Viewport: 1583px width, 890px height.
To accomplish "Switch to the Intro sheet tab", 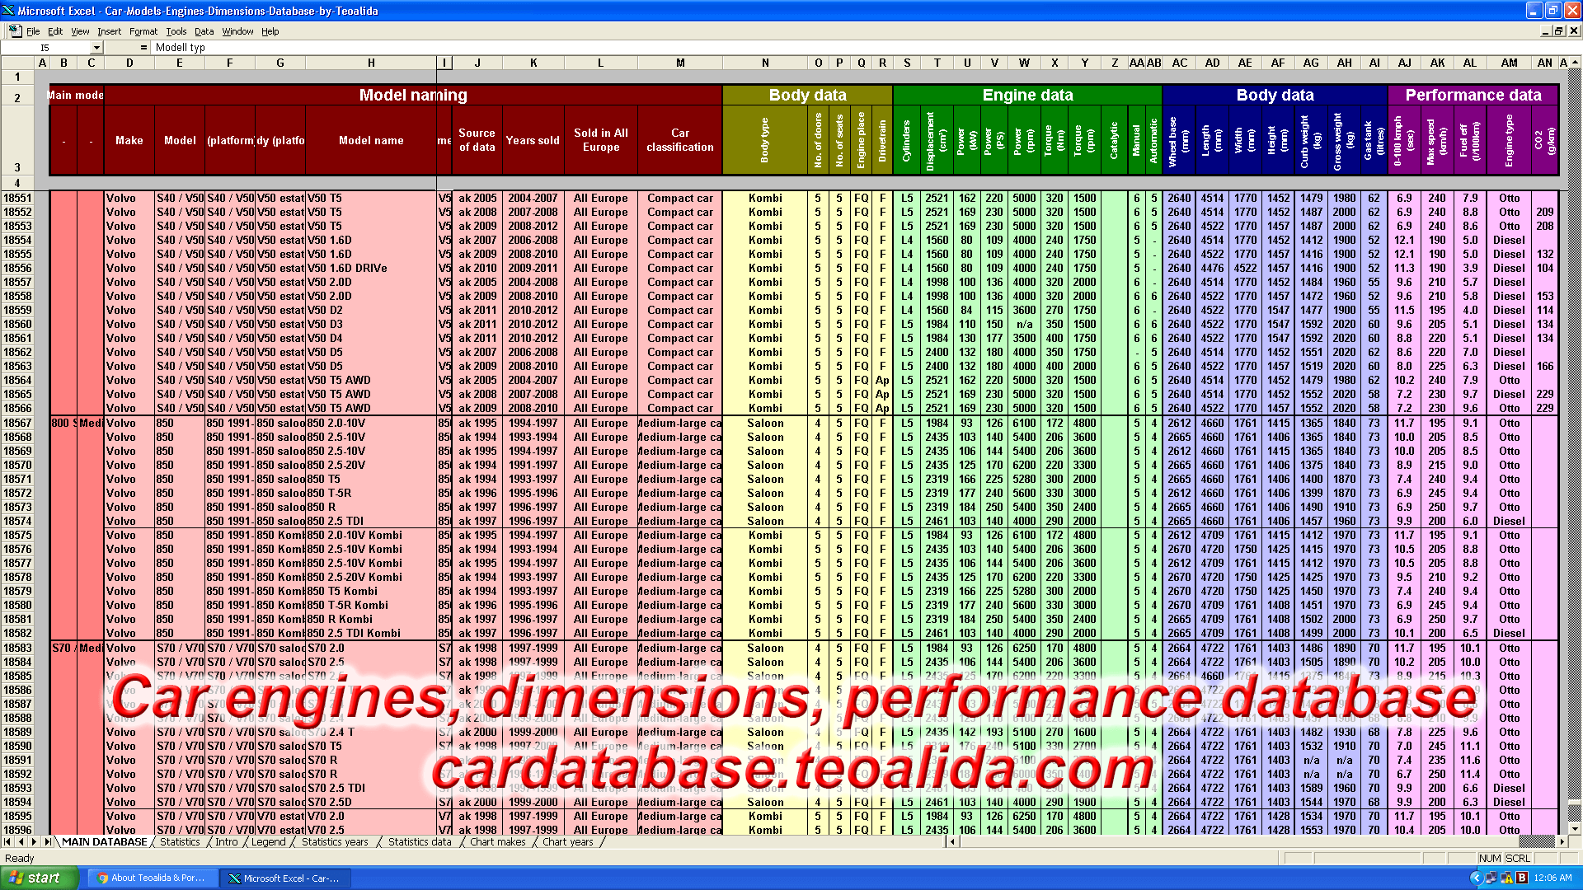I will pos(226,841).
